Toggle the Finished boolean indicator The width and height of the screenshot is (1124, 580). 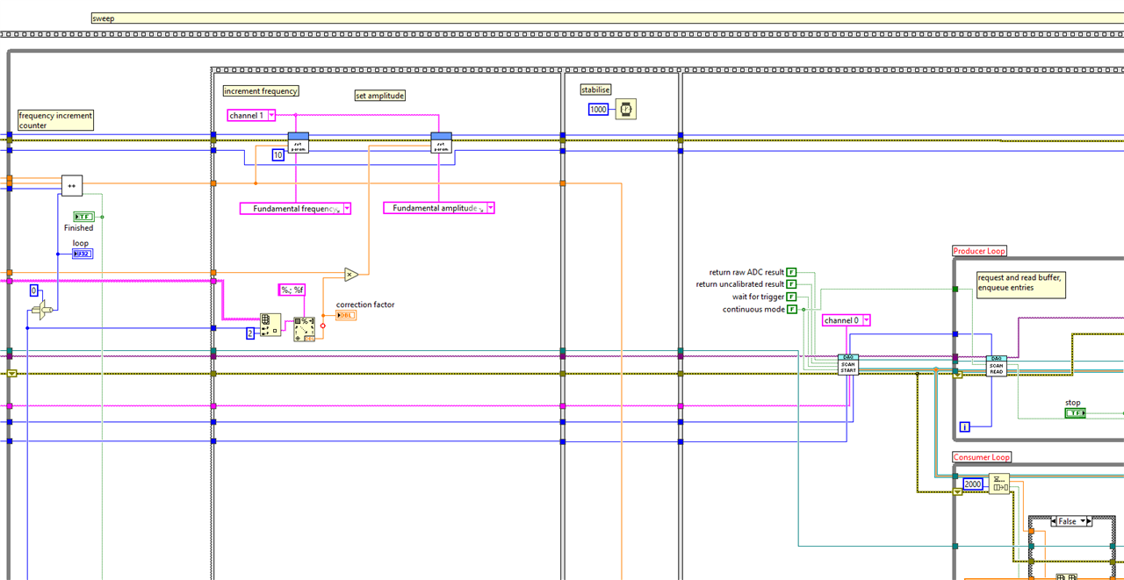(x=83, y=216)
